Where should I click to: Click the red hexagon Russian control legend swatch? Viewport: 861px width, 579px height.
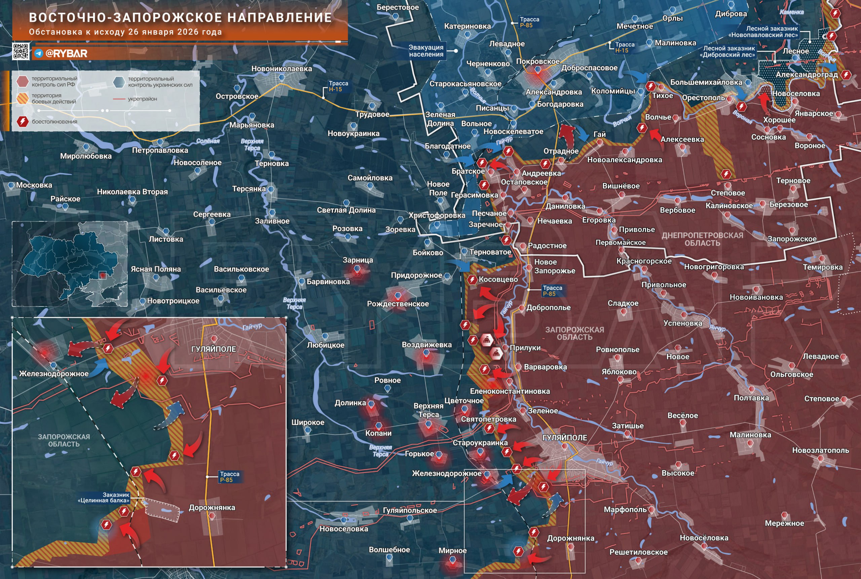pyautogui.click(x=23, y=81)
